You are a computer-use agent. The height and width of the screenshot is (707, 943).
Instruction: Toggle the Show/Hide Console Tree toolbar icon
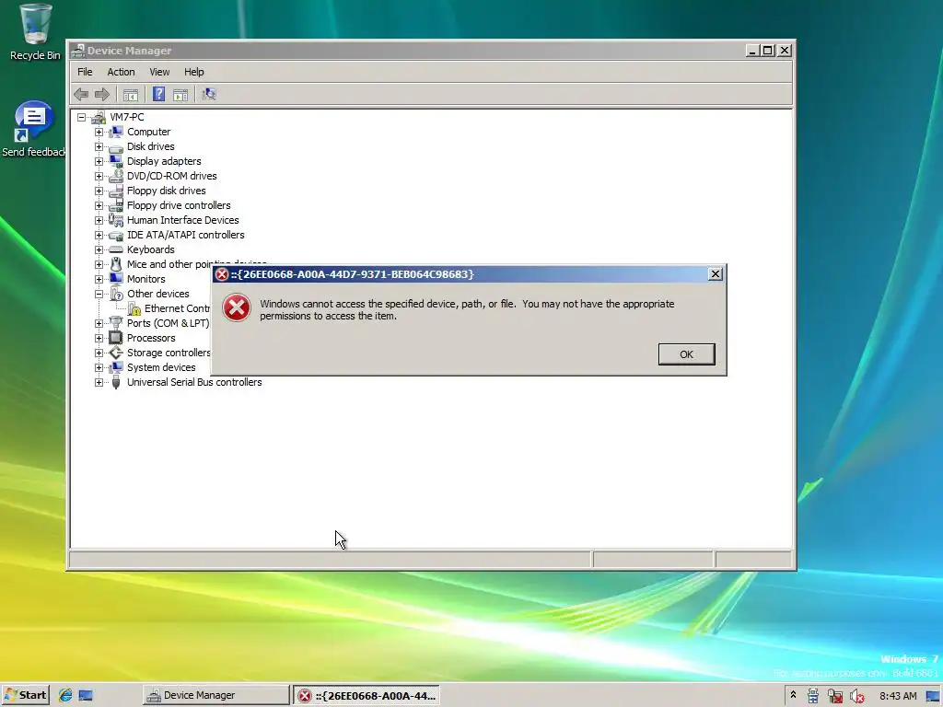tap(131, 95)
